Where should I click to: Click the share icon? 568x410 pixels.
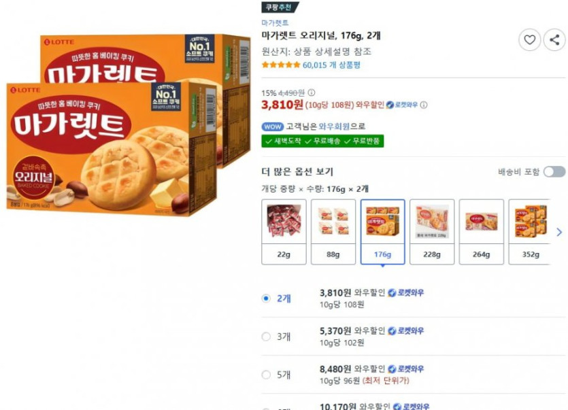pos(554,40)
